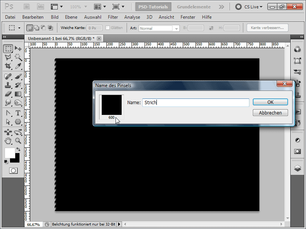Open the Ebene menu
306x229 pixels.
click(x=71, y=17)
